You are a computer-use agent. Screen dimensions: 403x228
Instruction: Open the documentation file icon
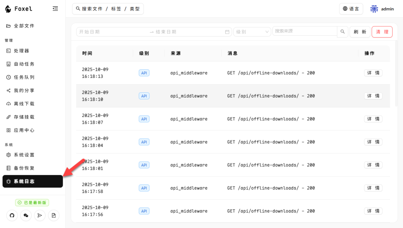[53, 215]
